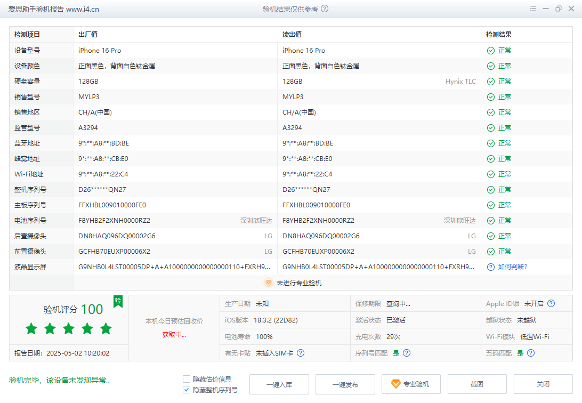Select the 主板序列号 factory value FFXHBL009010000FE0
This screenshot has height=403, width=582.
[112, 205]
